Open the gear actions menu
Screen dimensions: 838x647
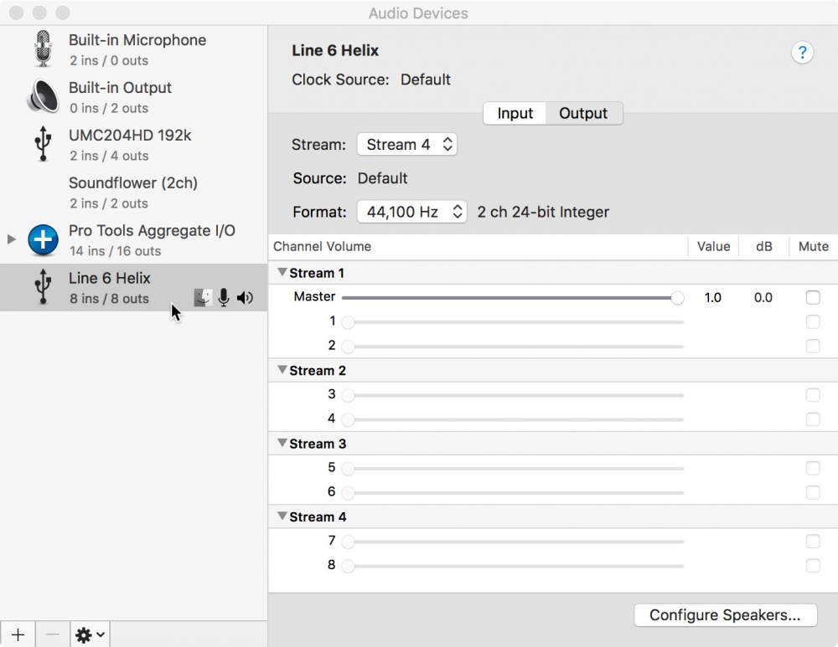tap(90, 634)
